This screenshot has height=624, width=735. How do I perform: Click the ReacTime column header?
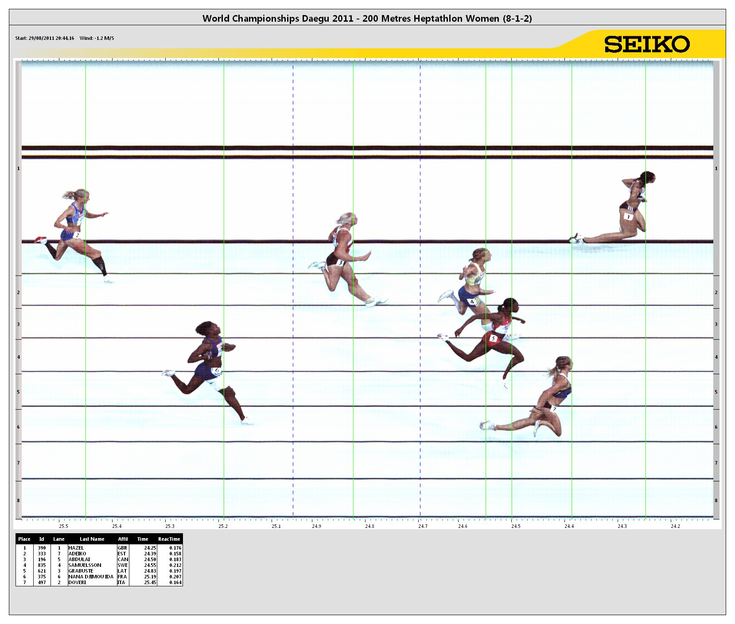[169, 539]
